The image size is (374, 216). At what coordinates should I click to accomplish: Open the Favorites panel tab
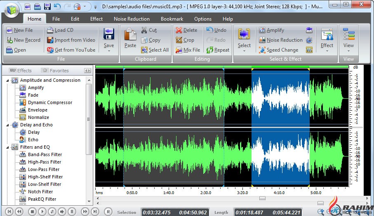tap(55, 71)
